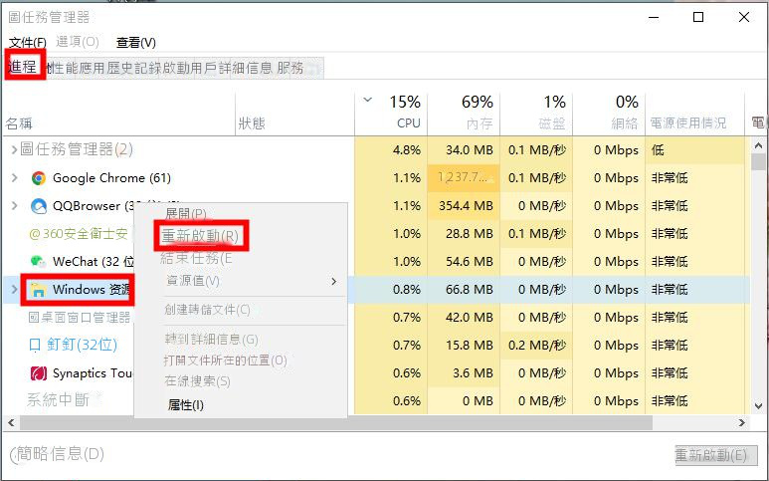The width and height of the screenshot is (769, 481).
Task: Choose 結束任務 in context menu
Action: coord(196,258)
